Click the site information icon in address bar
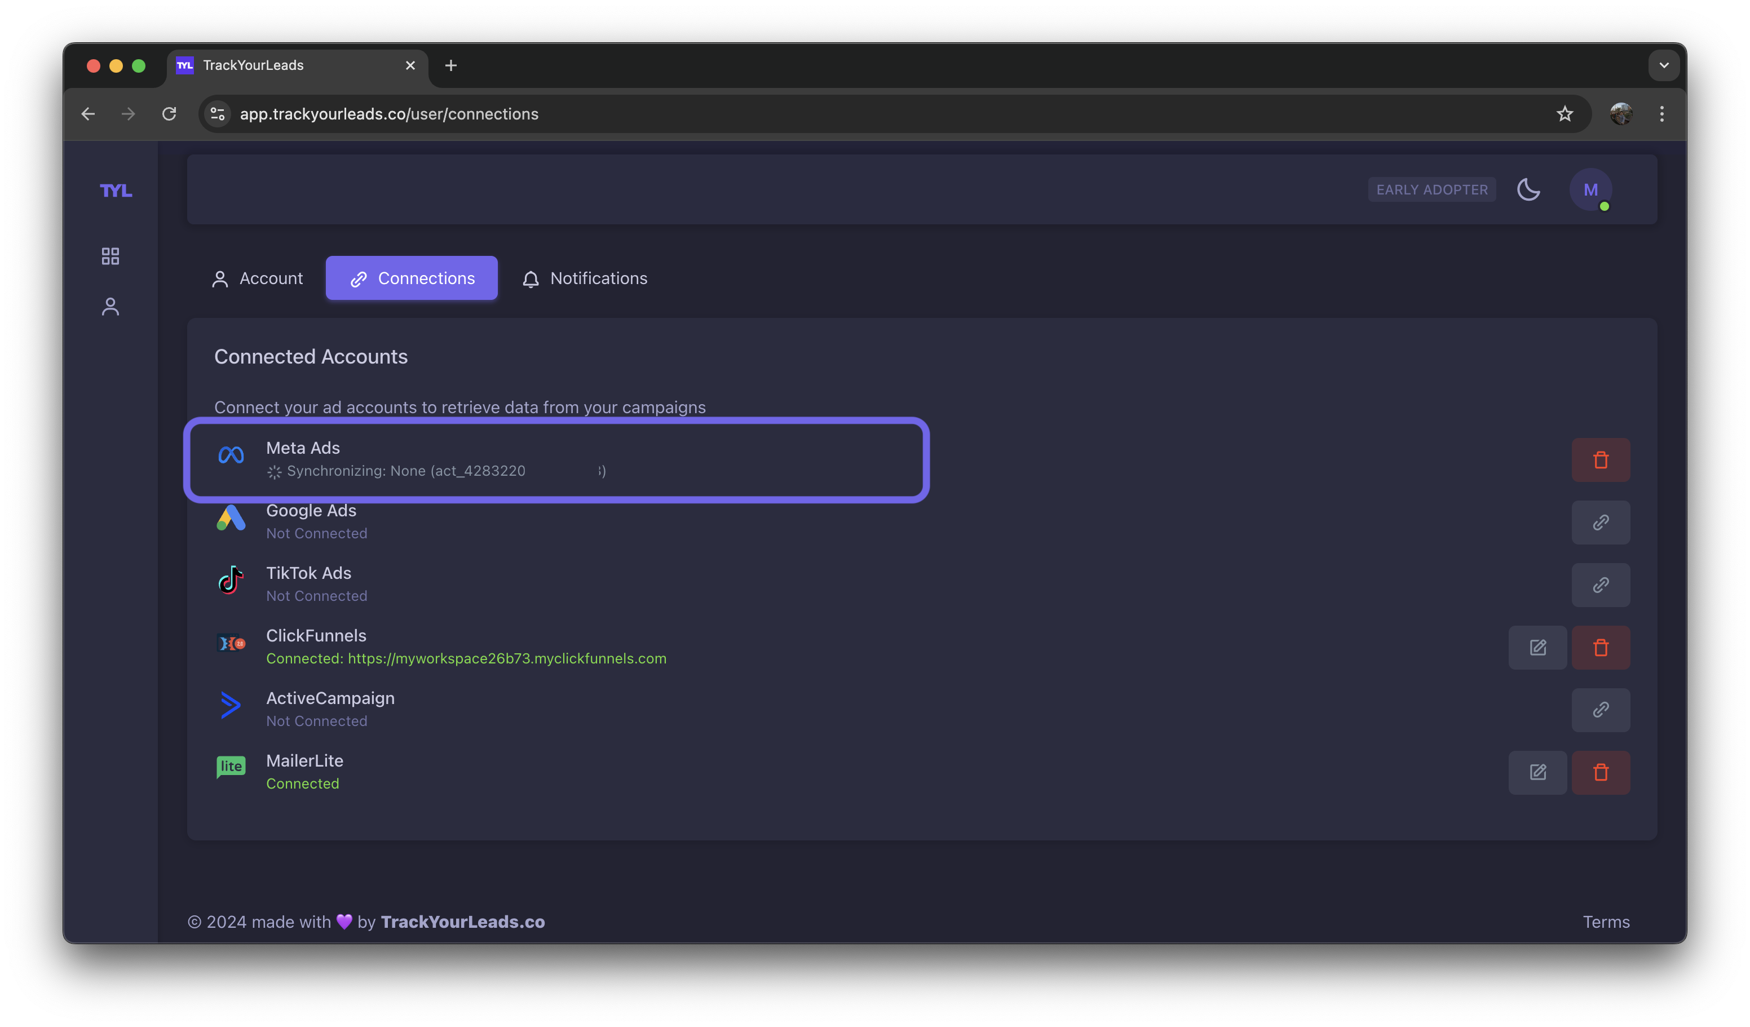 point(218,114)
